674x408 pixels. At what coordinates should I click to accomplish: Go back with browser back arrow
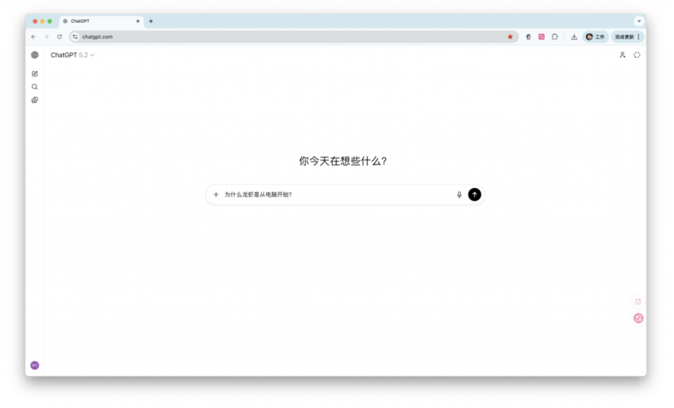(34, 37)
